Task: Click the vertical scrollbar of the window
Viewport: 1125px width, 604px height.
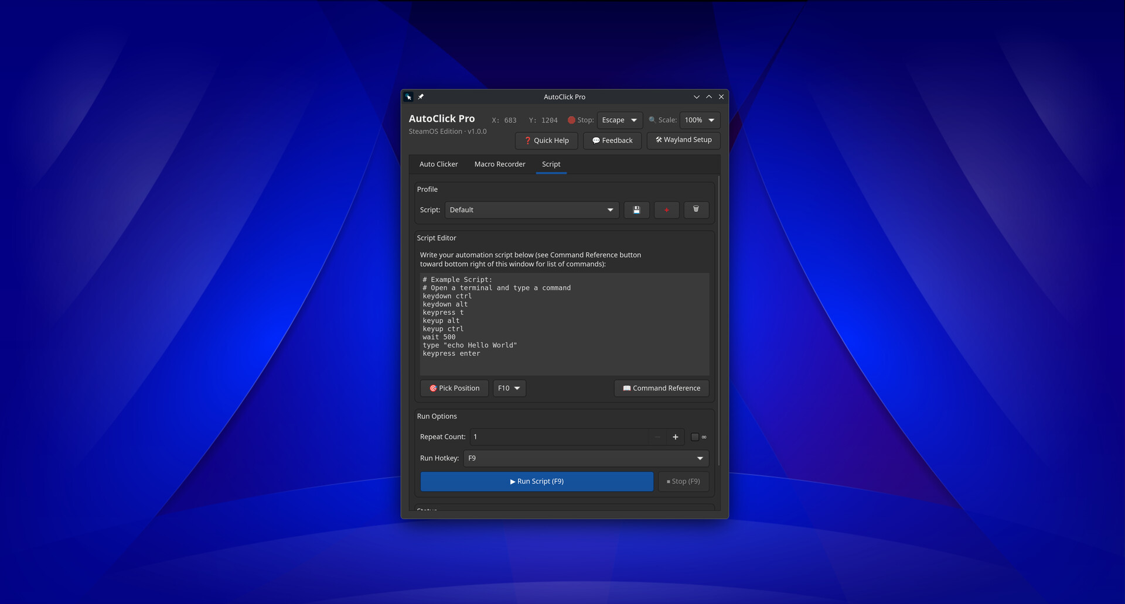Action: coord(718,321)
